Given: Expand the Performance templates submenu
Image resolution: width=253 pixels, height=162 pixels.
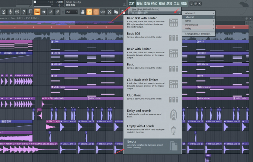Looking at the screenshot, I should 199,25.
